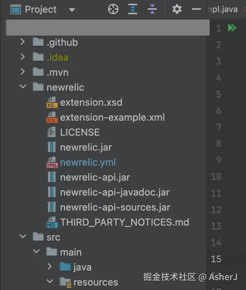Screen dimensions: 246x290
Task: Click the archive icon of newrelic.jar
Action: coord(52,147)
